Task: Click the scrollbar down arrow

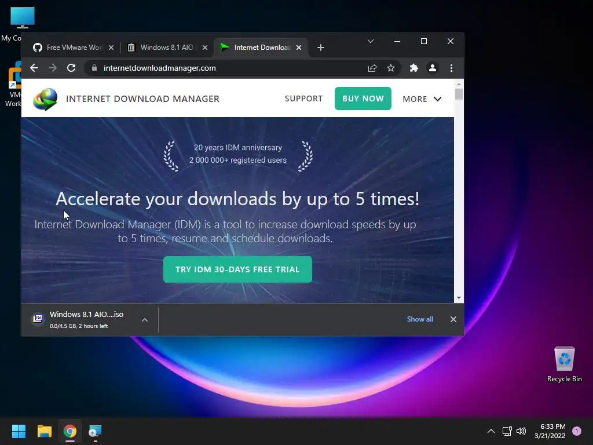Action: point(459,298)
